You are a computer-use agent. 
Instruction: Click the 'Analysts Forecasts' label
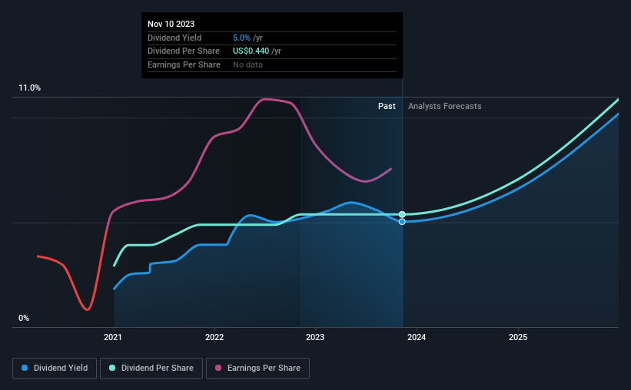click(445, 106)
